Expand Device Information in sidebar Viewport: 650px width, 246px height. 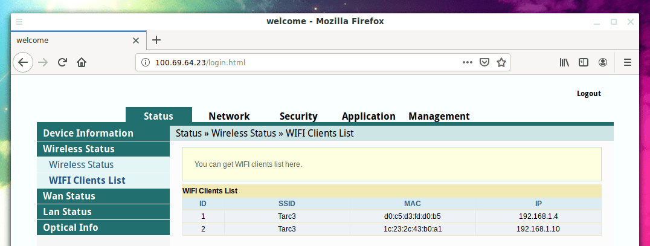point(88,133)
